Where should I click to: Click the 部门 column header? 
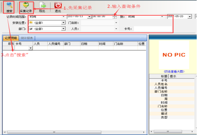[x=72, y=44]
